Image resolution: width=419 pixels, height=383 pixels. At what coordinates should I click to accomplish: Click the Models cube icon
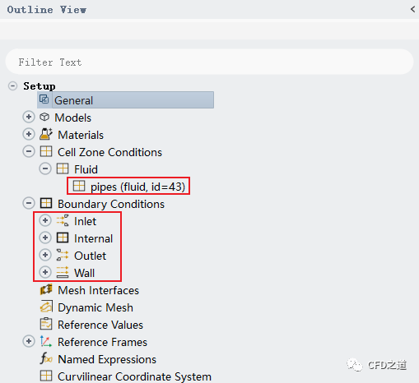pos(44,118)
